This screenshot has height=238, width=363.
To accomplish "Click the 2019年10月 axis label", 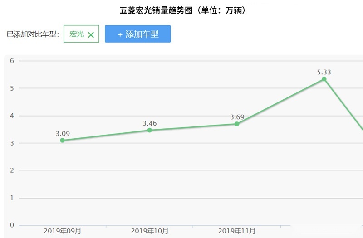I will [150, 231].
